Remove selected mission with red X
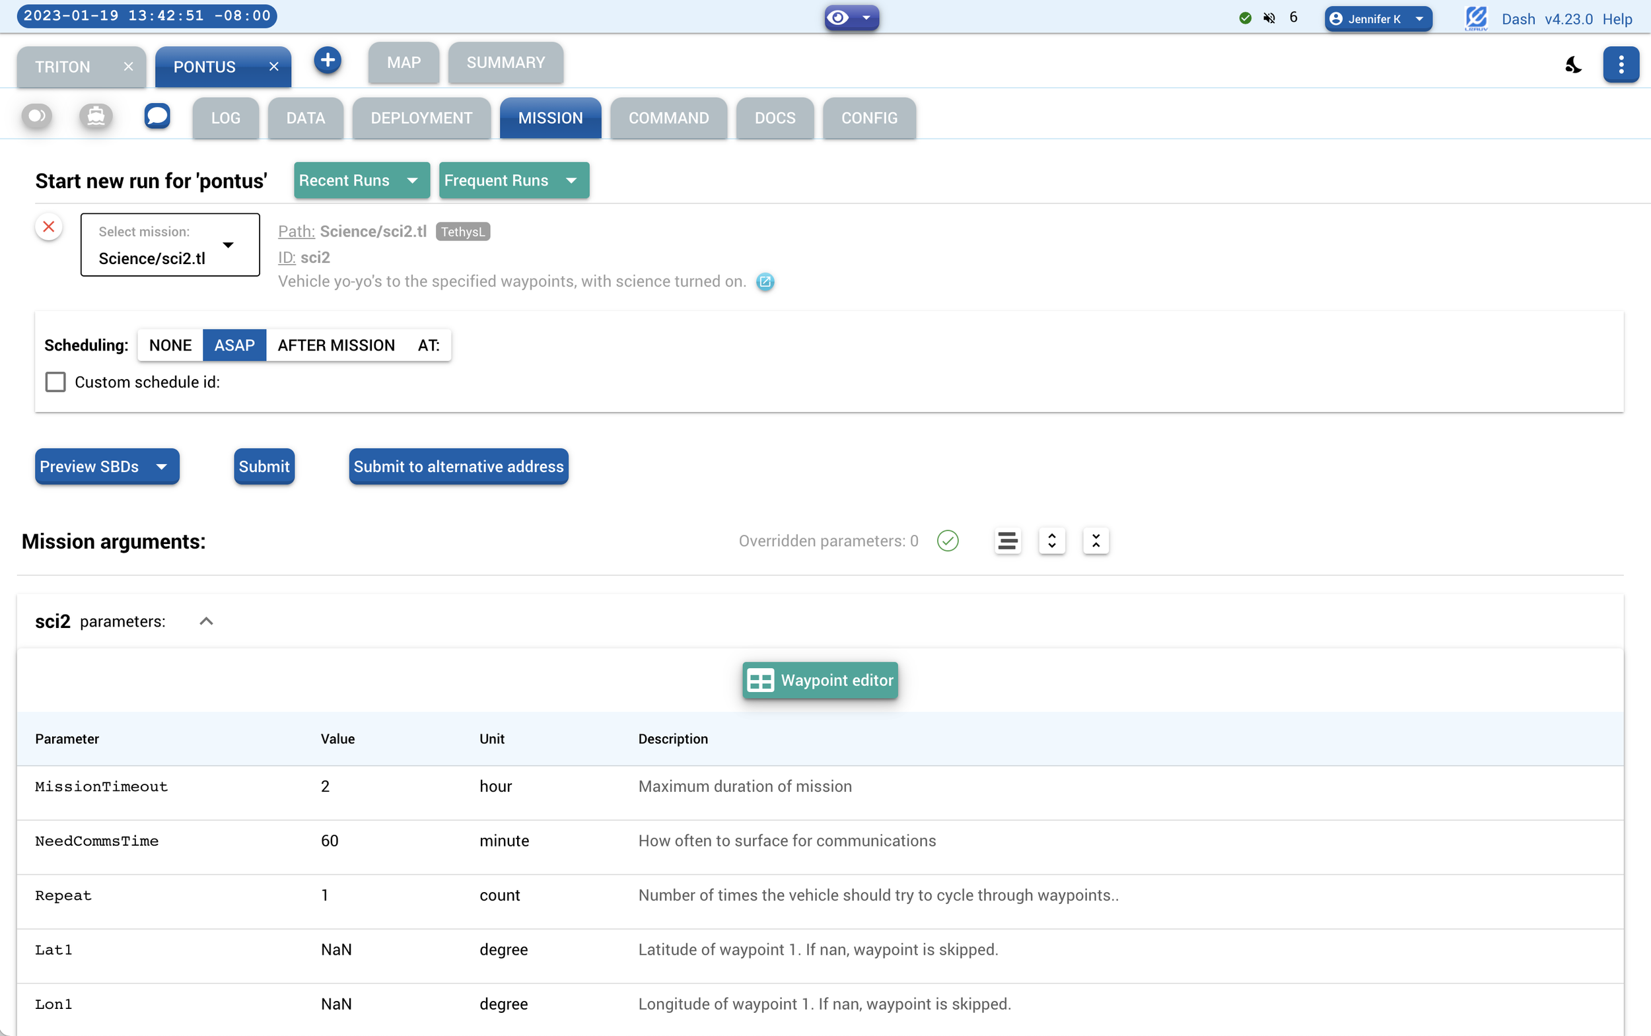 click(x=49, y=226)
